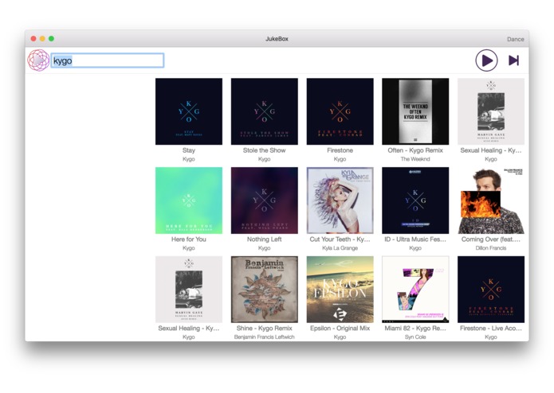Select the Firestone - Live Acoustic cover
Screen dimensions: 554x393
click(x=491, y=290)
